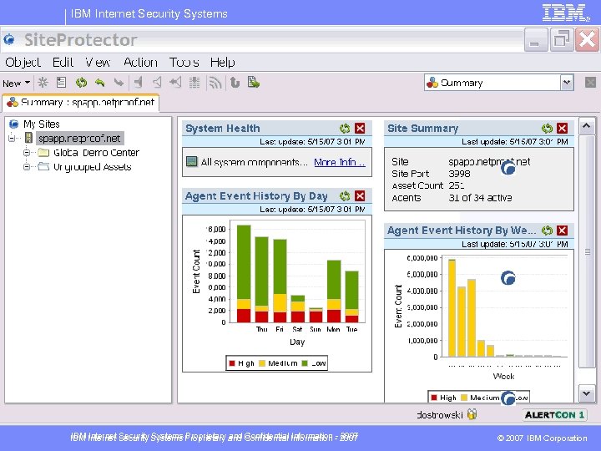Expand the Ungrouped Assets node

tap(27, 167)
